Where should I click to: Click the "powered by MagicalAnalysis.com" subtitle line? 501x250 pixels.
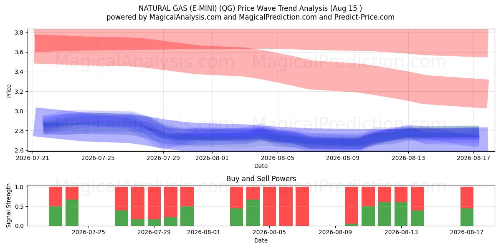coord(250,17)
